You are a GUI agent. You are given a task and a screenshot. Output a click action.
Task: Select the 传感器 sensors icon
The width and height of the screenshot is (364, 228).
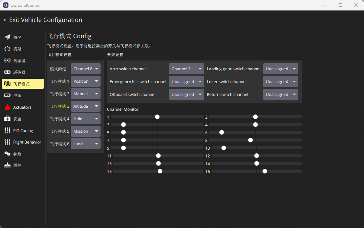tap(7, 60)
